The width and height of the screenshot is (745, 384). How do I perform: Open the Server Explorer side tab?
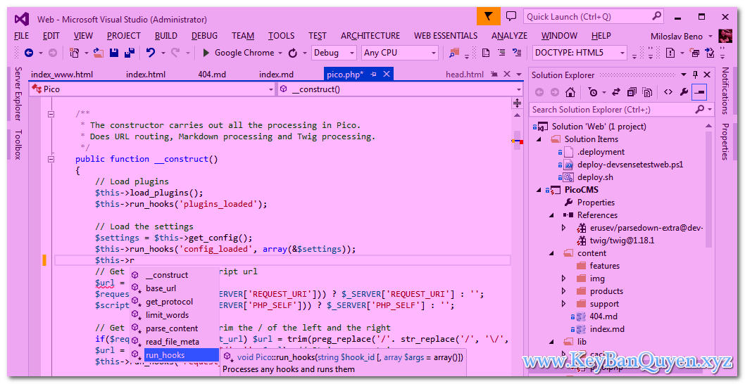(18, 94)
